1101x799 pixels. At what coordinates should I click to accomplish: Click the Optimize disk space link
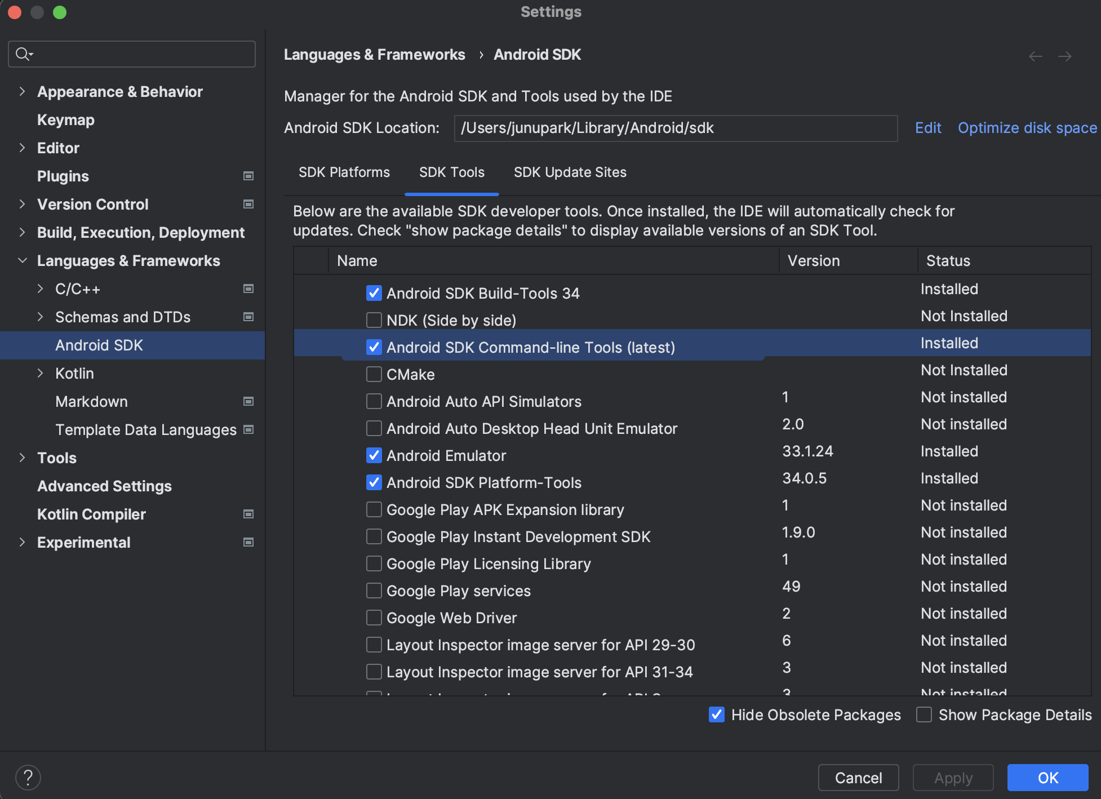pyautogui.click(x=1027, y=128)
